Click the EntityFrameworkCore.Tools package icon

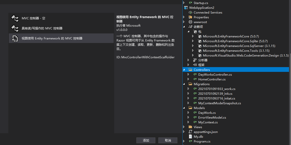tap(200, 51)
